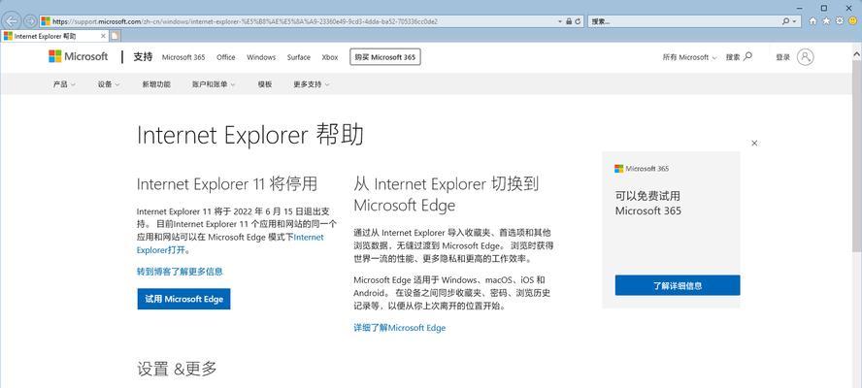Open the 转到博客了解更多信息 link
This screenshot has width=862, height=388.
(x=180, y=272)
